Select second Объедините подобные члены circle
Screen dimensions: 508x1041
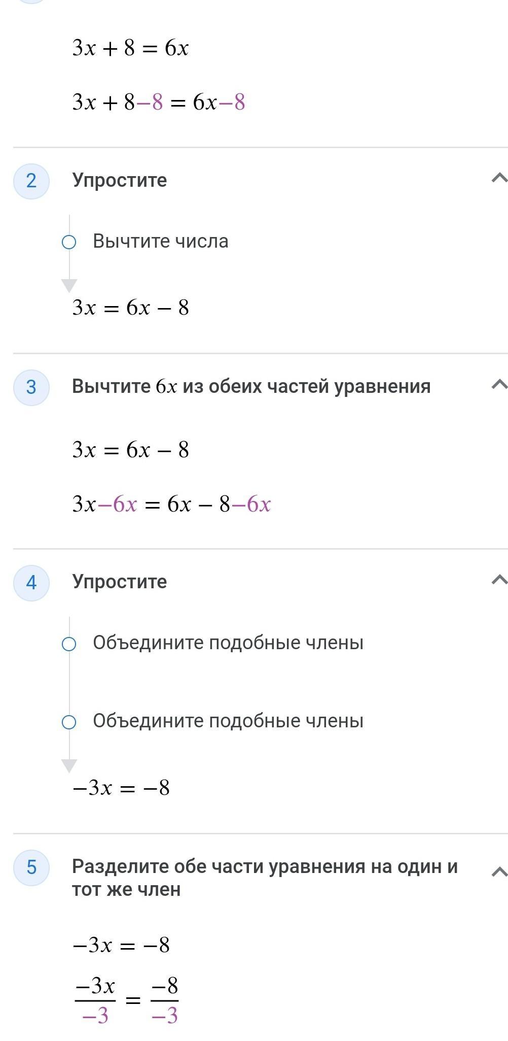coord(69,722)
